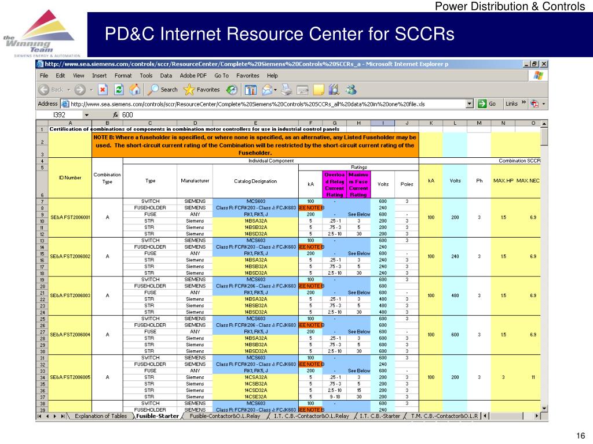Switch to T.M. C.B.-Contactor&O.L.R sheet tab

point(444,416)
